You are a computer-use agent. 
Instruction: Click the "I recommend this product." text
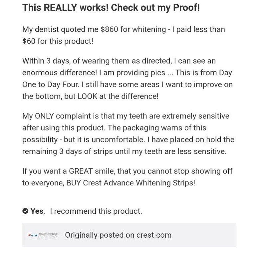pos(96,211)
